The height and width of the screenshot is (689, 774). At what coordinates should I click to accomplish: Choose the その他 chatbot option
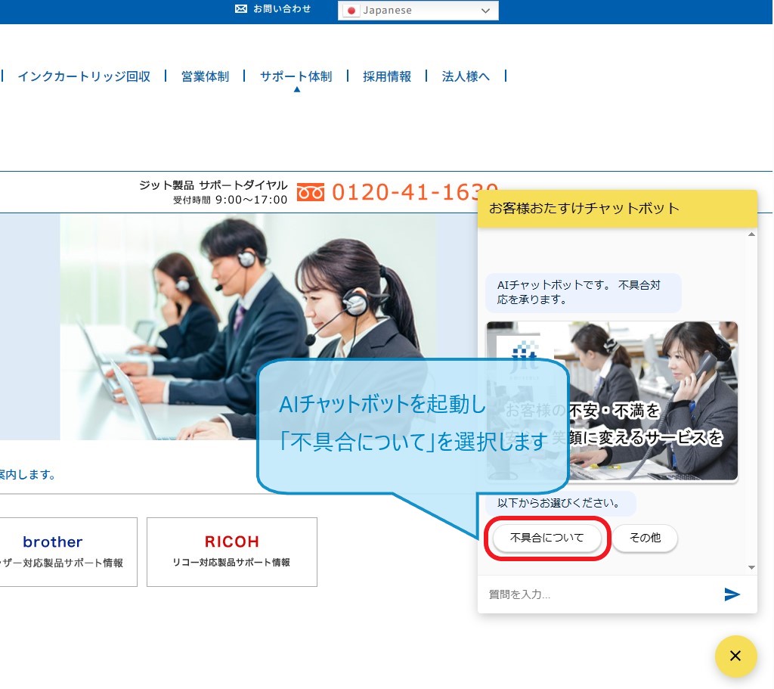pos(646,538)
